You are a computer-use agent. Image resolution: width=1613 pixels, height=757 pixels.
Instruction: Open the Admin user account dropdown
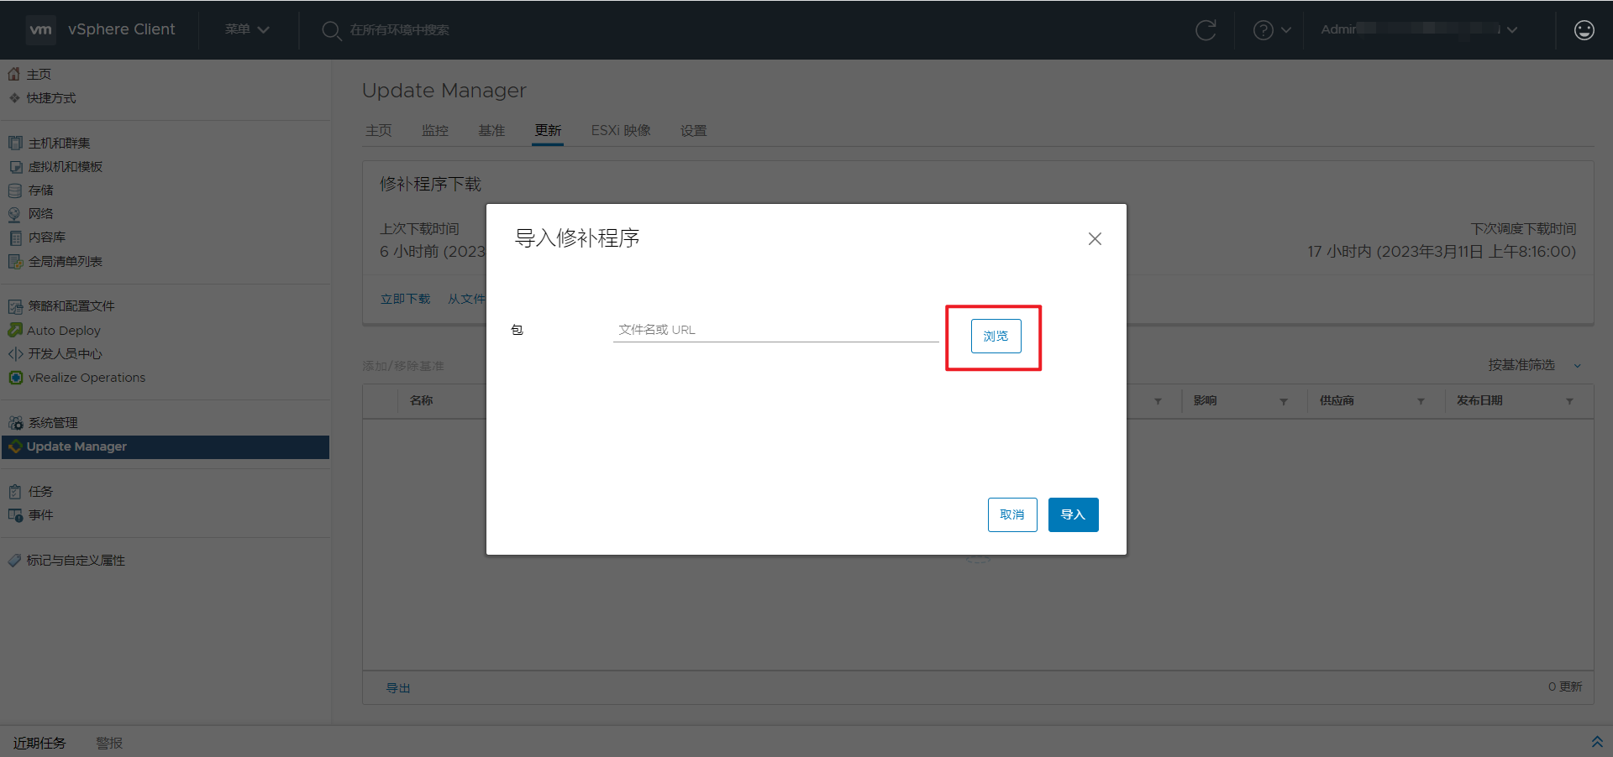click(x=1419, y=29)
